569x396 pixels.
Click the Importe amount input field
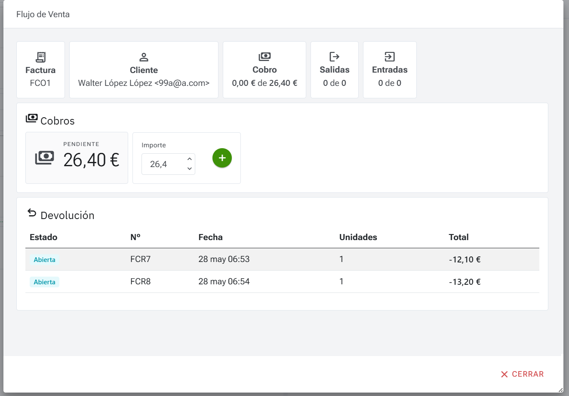click(x=163, y=164)
